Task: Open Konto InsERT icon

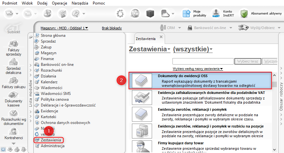Action: pos(216,14)
